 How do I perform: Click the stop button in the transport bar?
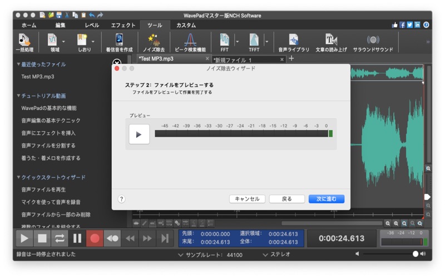coord(42,239)
